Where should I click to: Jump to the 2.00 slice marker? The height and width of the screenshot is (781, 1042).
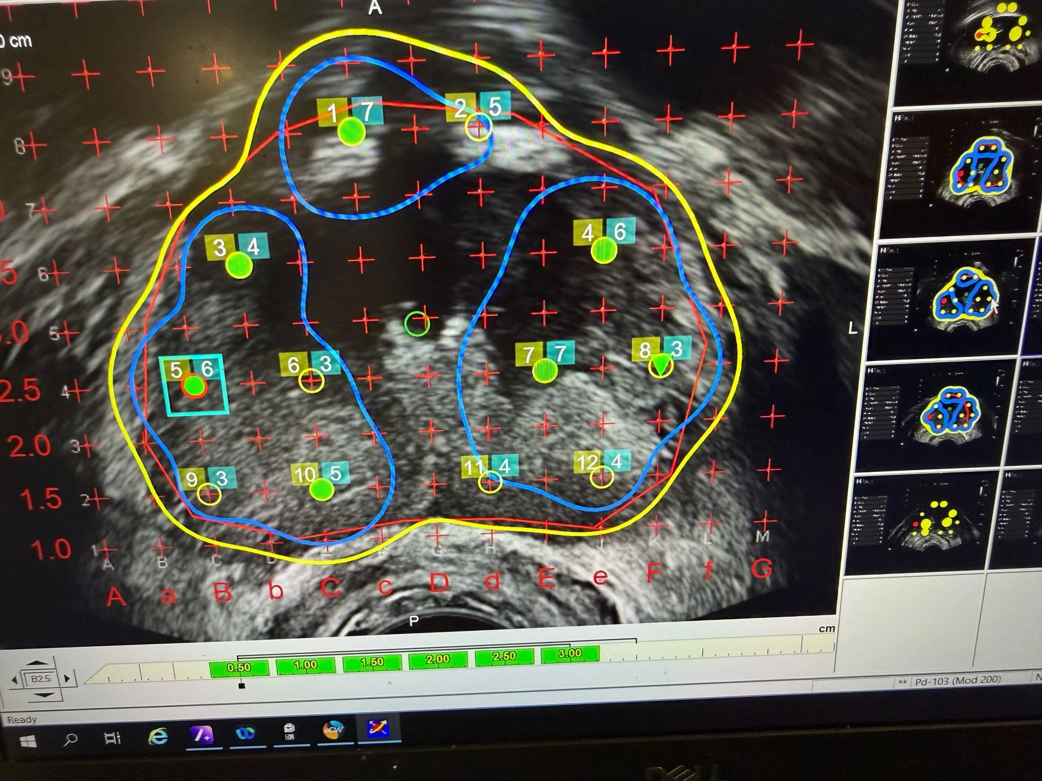pos(438,659)
